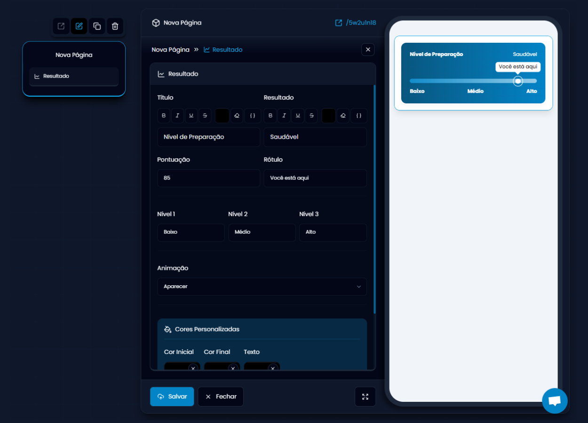The width and height of the screenshot is (588, 423).
Task: Click the Resultado input Saudável
Action: [315, 137]
